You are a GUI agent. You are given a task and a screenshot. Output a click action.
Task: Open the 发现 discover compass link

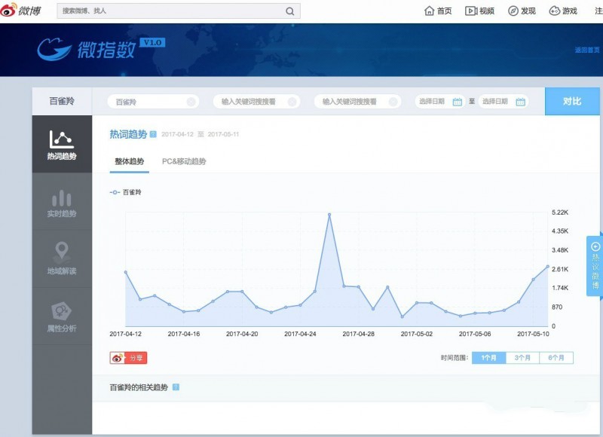pyautogui.click(x=522, y=11)
